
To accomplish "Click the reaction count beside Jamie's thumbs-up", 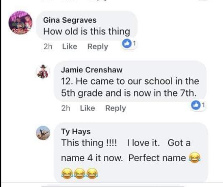I will click(x=203, y=105).
